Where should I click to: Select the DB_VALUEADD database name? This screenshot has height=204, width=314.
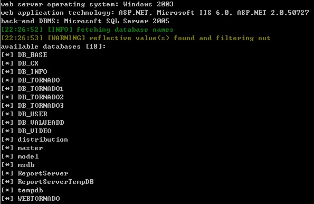pos(41,123)
